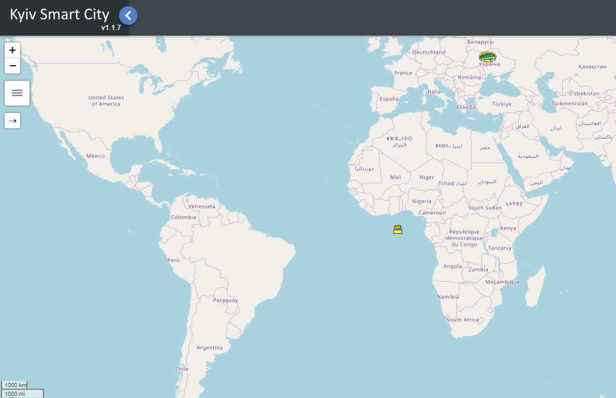Click the México label on the map

pyautogui.click(x=96, y=156)
